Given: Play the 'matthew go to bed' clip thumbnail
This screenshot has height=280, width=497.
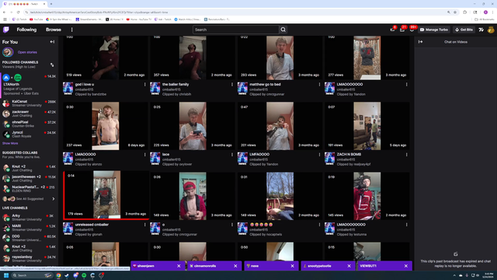Looking at the screenshot, I should coord(280,57).
